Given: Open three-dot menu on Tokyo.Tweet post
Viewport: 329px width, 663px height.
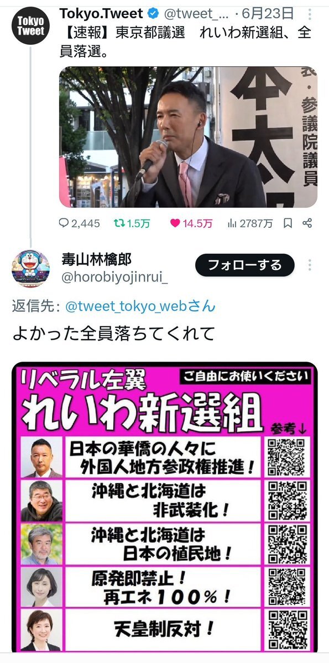Looking at the screenshot, I should point(310,14).
